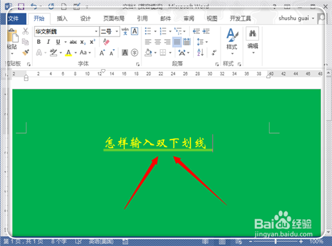Click the text highlight color icon
The image size is (332, 246).
(53, 53)
